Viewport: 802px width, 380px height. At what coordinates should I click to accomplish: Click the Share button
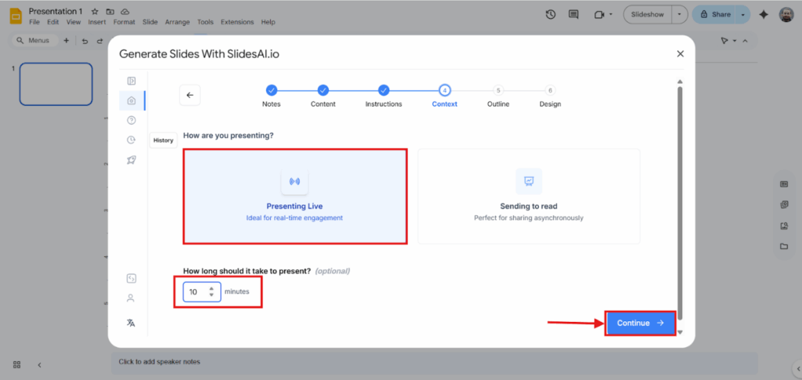pos(714,14)
